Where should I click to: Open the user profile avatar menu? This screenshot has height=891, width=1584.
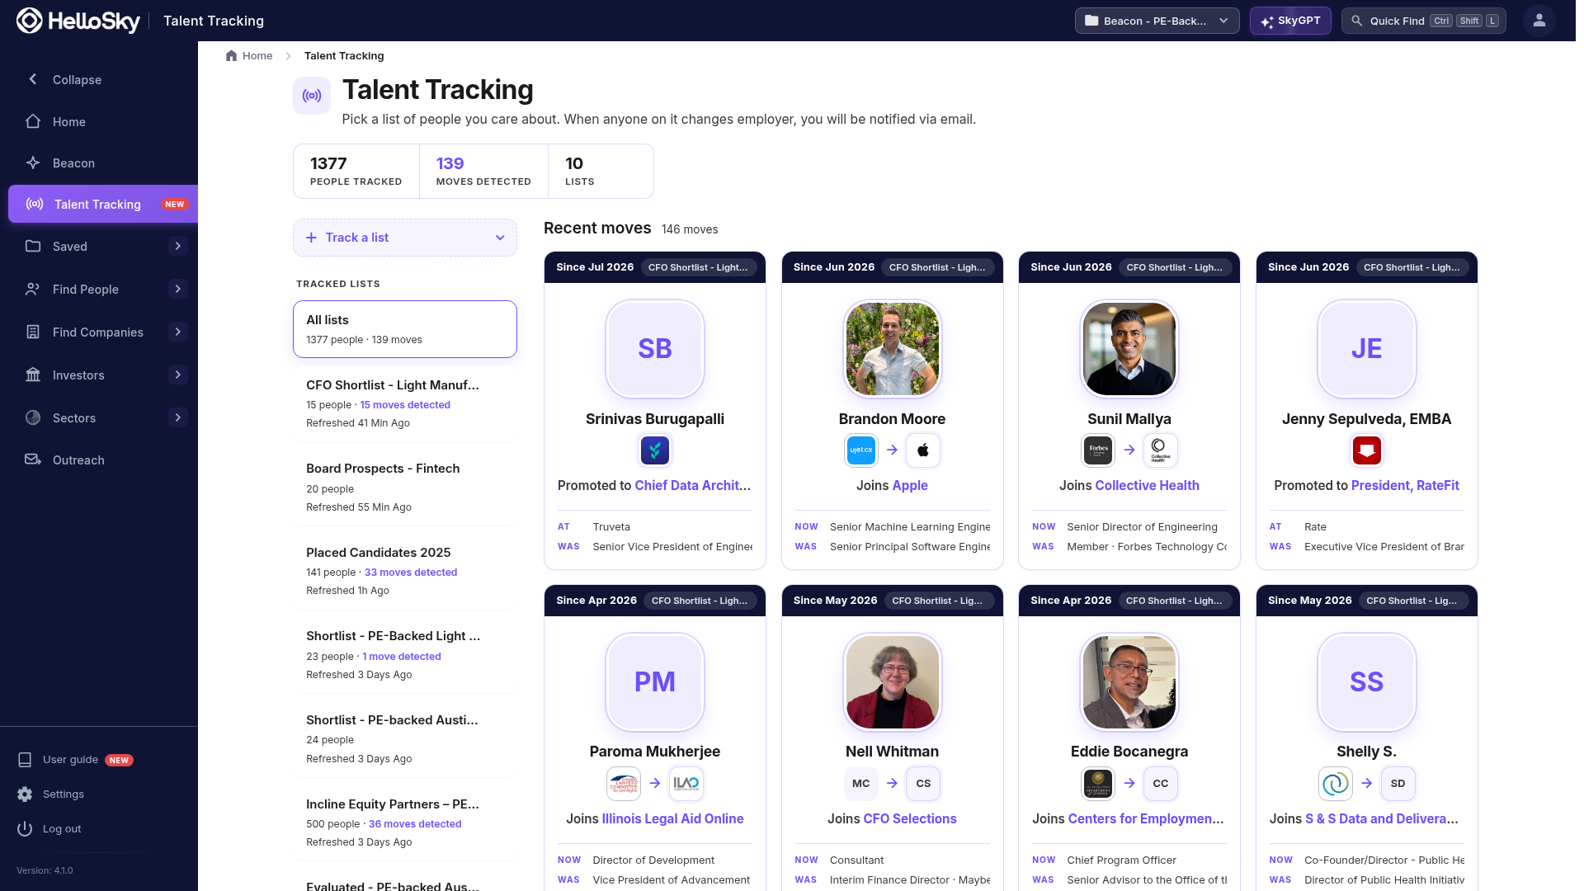click(x=1539, y=21)
